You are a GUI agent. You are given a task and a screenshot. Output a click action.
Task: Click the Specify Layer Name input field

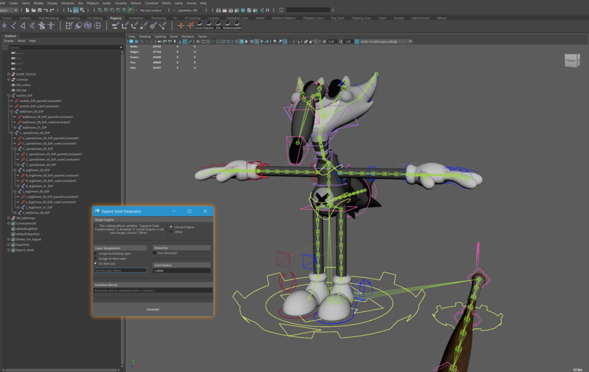[x=120, y=270]
